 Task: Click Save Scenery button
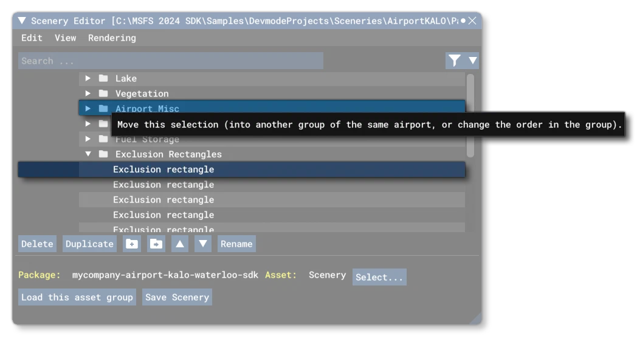(x=177, y=298)
